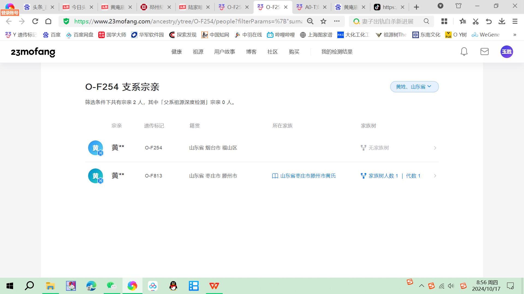Viewport: 524px width, 294px height.
Task: Open 山东省枣庄市滕州市黄氏 family link
Action: [x=304, y=176]
